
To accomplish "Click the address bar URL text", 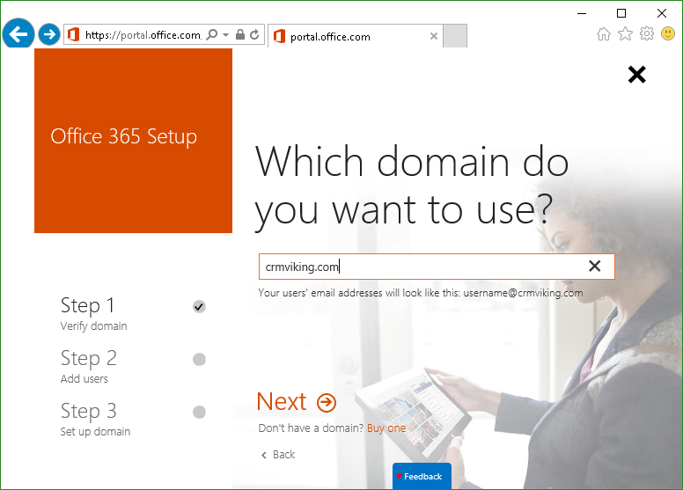I will click(x=143, y=35).
